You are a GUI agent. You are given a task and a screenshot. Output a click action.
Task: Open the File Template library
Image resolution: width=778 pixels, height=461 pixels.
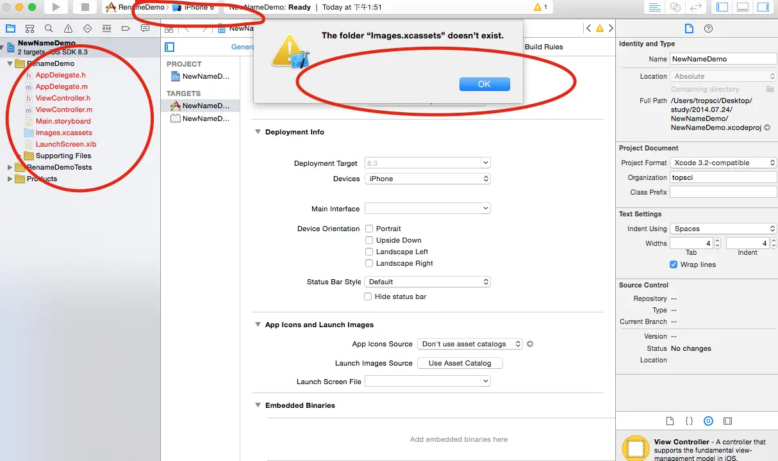pyautogui.click(x=670, y=421)
